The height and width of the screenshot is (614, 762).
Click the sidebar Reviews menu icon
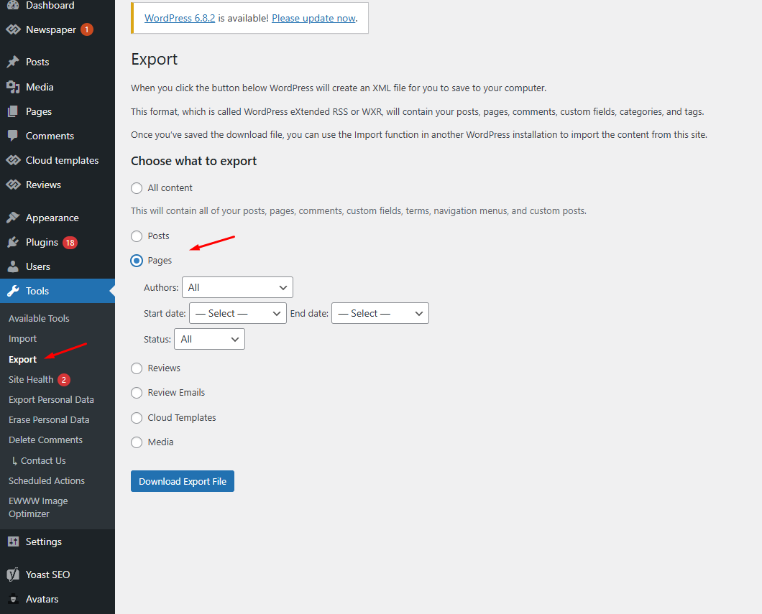[13, 185]
